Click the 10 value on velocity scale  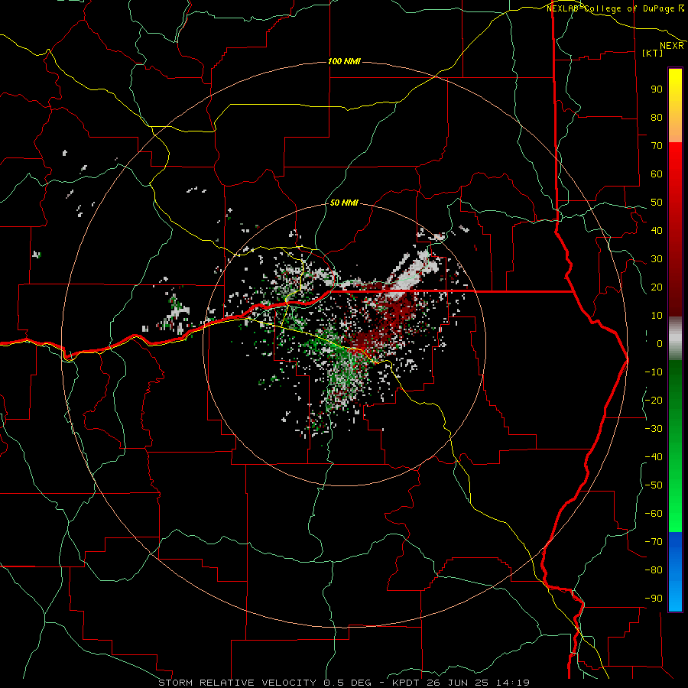(x=657, y=316)
